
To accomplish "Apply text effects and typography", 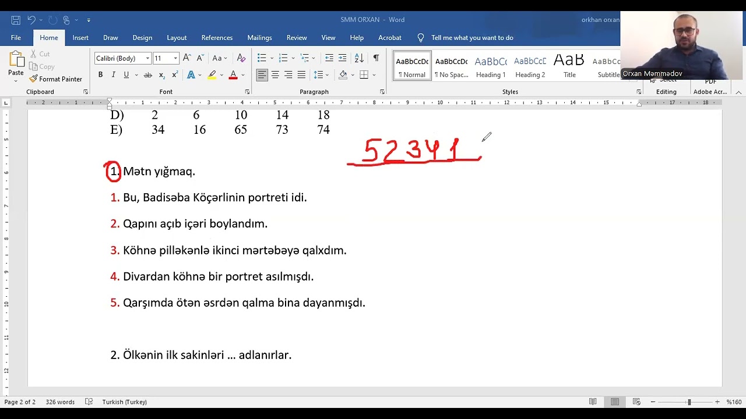I will (191, 75).
